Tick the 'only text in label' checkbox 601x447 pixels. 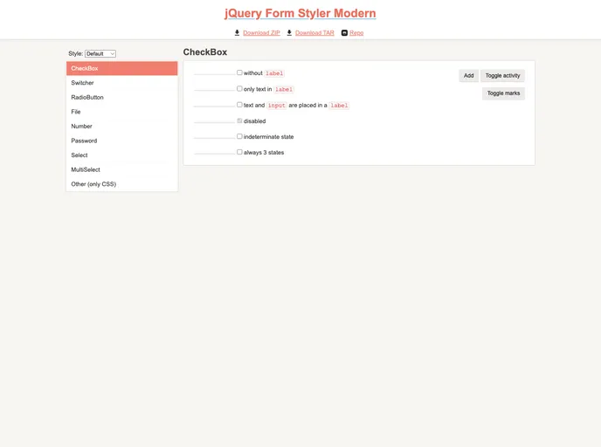239,88
